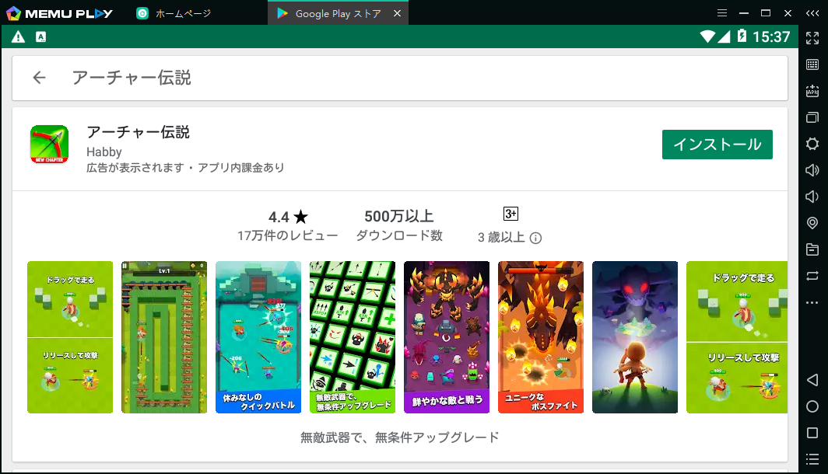Go back using the arrow in Play Store

pyautogui.click(x=39, y=78)
